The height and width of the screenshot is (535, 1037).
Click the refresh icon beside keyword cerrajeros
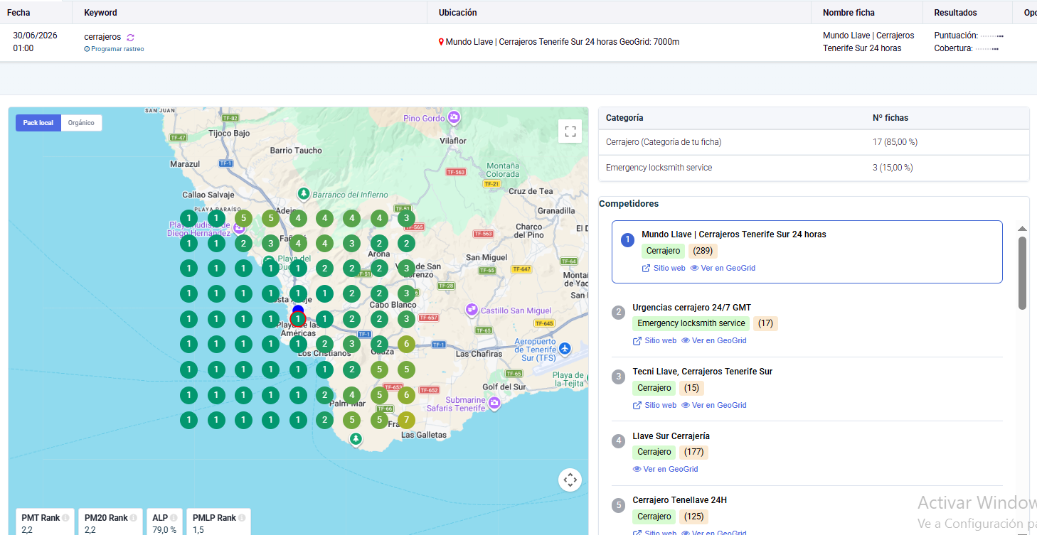coord(130,37)
